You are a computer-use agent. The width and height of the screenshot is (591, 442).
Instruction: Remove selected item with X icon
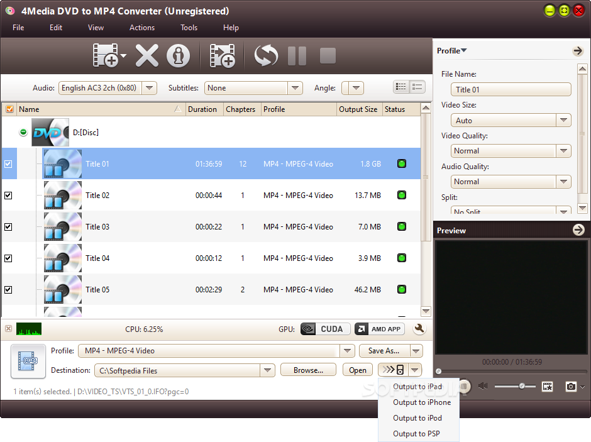pos(146,56)
